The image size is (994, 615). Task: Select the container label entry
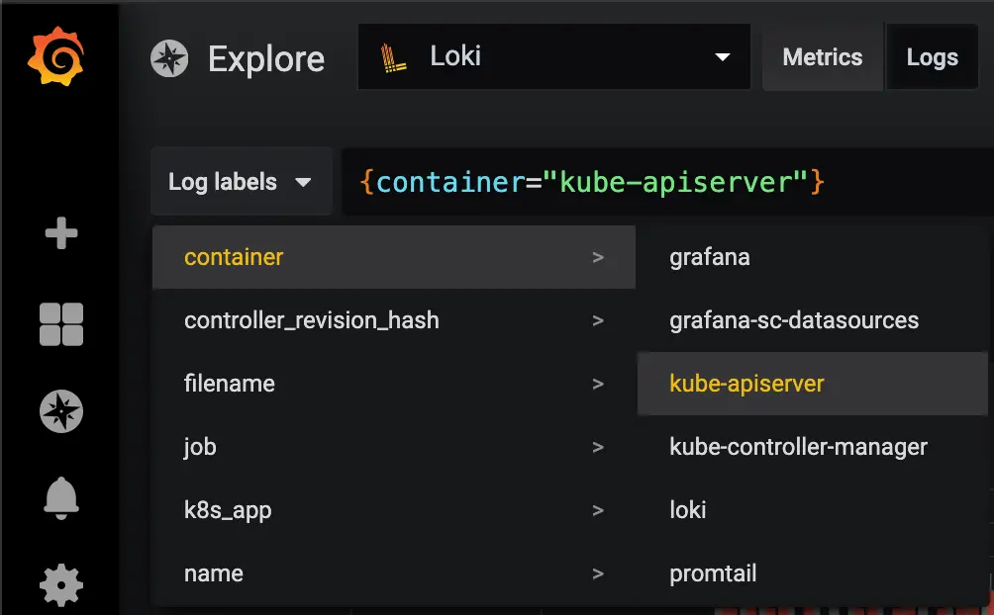click(x=234, y=257)
